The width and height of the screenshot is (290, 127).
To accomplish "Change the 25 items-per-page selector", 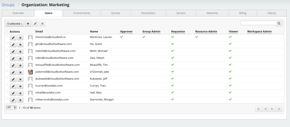I will pos(11,108).
